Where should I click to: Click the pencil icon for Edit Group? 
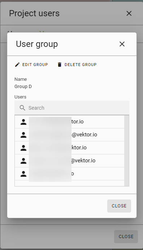(x=17, y=65)
